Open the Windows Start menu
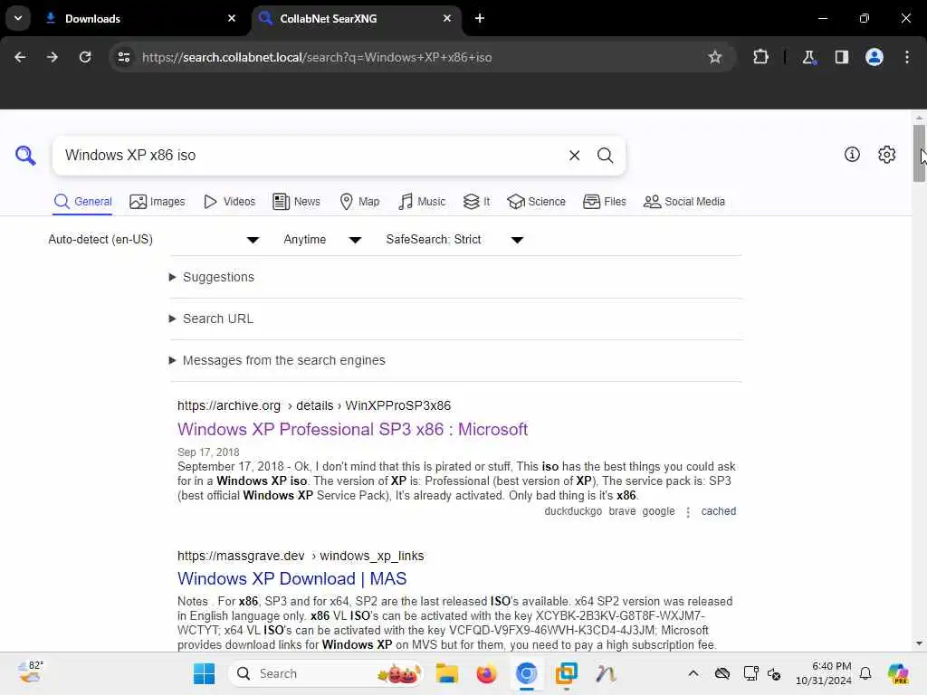Image resolution: width=927 pixels, height=695 pixels. pos(204,673)
